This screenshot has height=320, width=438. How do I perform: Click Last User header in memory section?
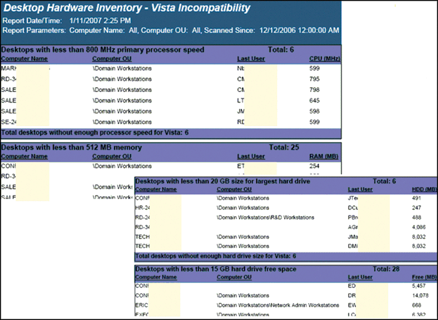tap(251, 157)
